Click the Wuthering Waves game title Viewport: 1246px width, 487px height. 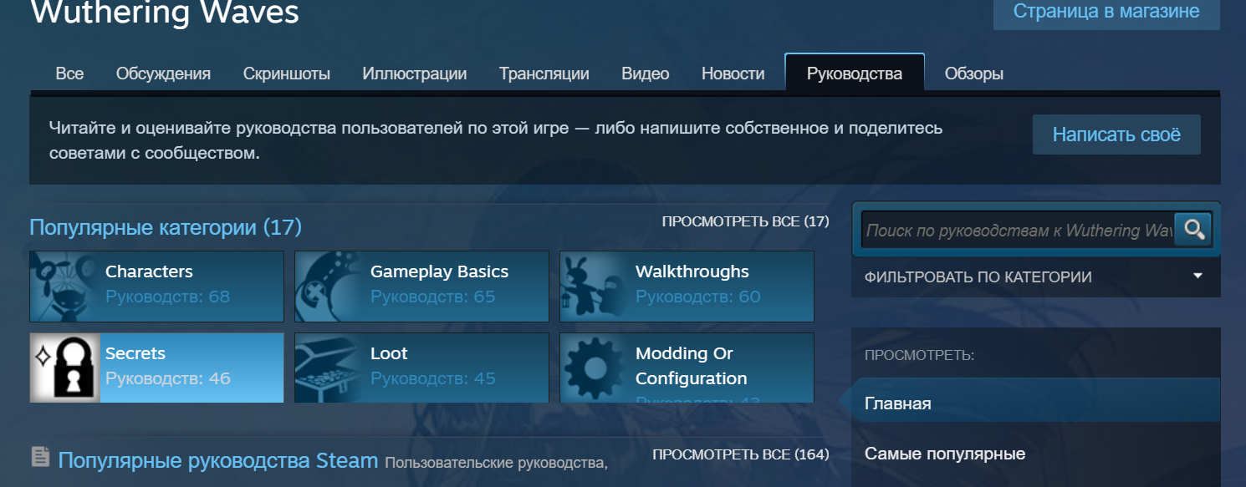165,13
